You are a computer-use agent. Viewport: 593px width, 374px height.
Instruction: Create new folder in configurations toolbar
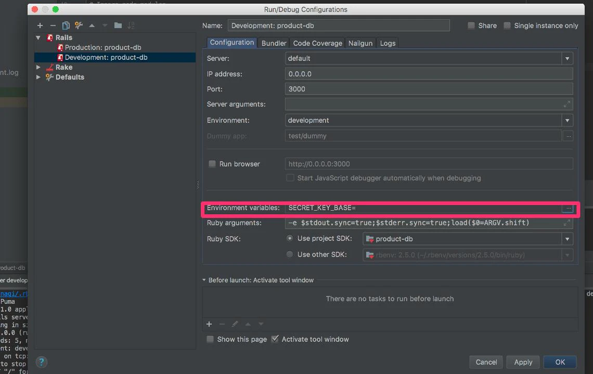click(x=118, y=25)
